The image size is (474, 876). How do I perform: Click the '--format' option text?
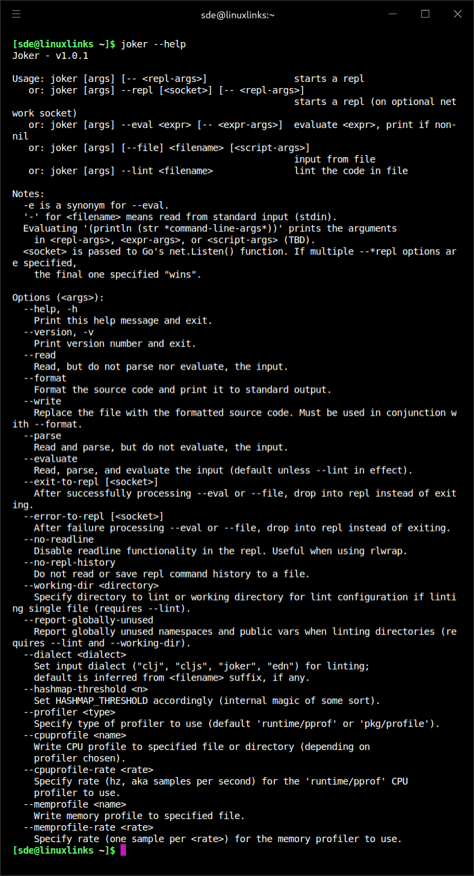[45, 378]
